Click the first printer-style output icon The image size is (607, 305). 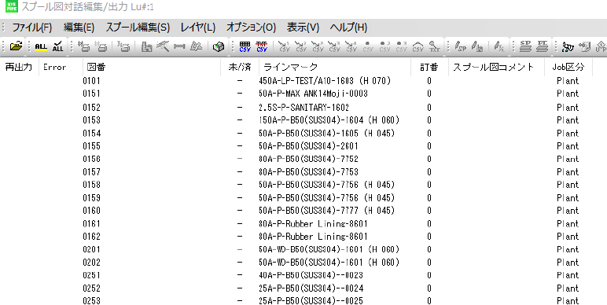pos(83,47)
